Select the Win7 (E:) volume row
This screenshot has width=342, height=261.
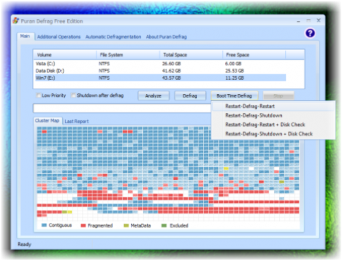point(160,78)
